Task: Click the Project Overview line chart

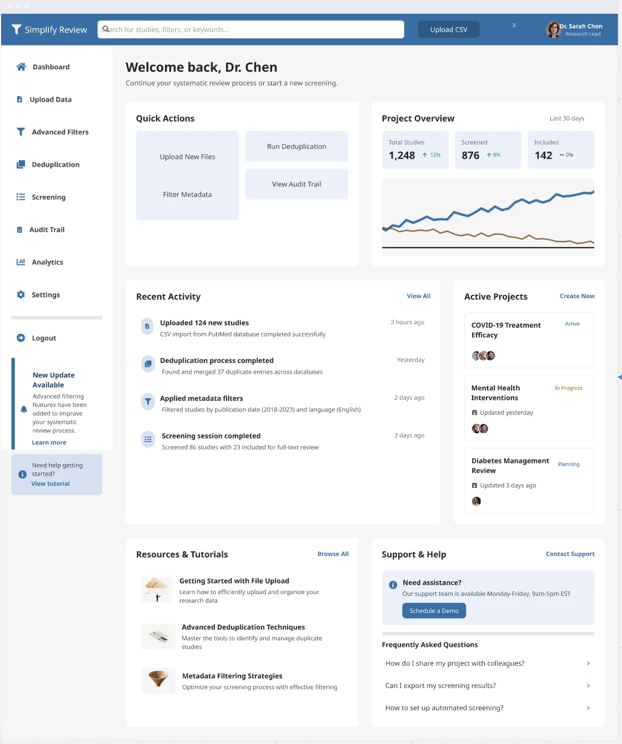Action: tap(488, 217)
